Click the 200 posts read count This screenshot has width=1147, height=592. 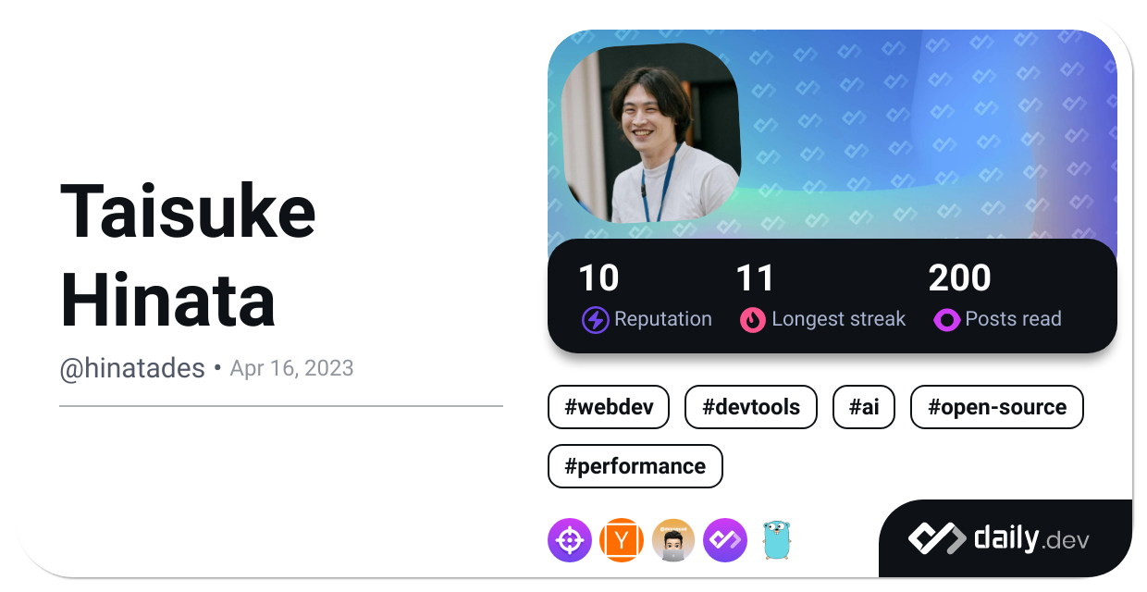[x=959, y=278]
